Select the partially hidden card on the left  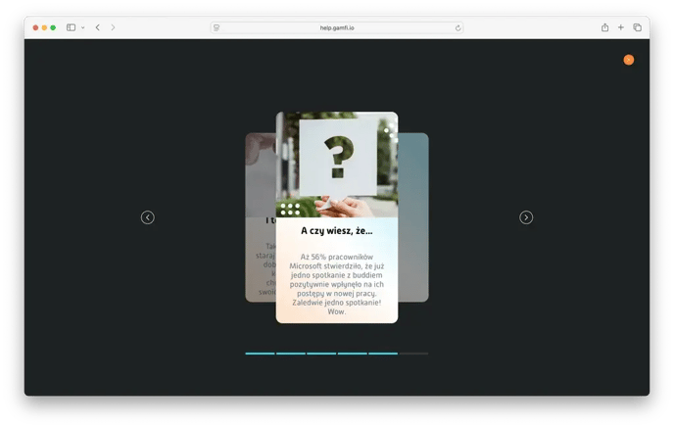point(260,217)
